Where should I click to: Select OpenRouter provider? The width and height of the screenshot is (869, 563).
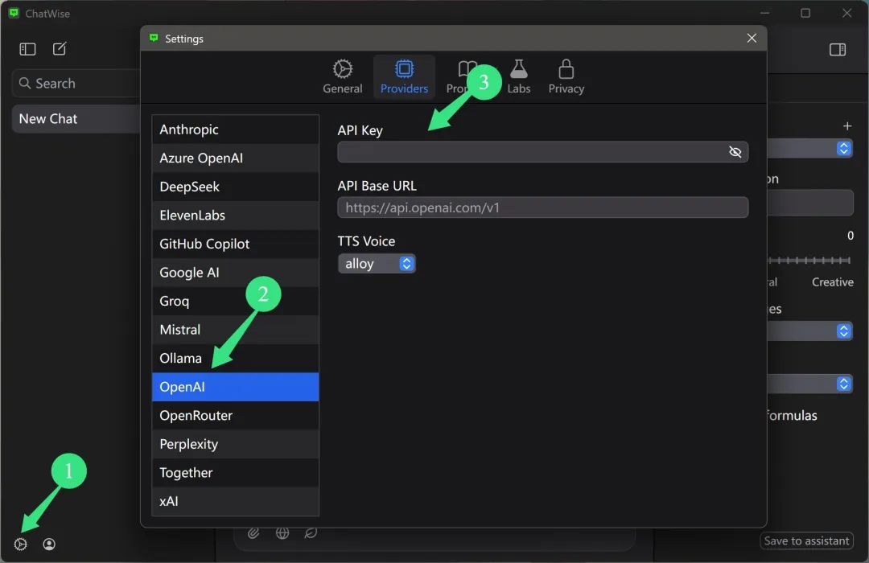[236, 416]
